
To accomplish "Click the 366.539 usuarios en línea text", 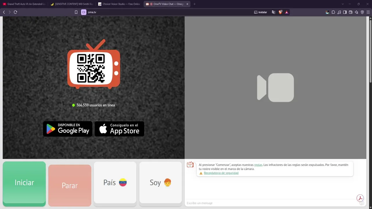I will pyautogui.click(x=96, y=105).
